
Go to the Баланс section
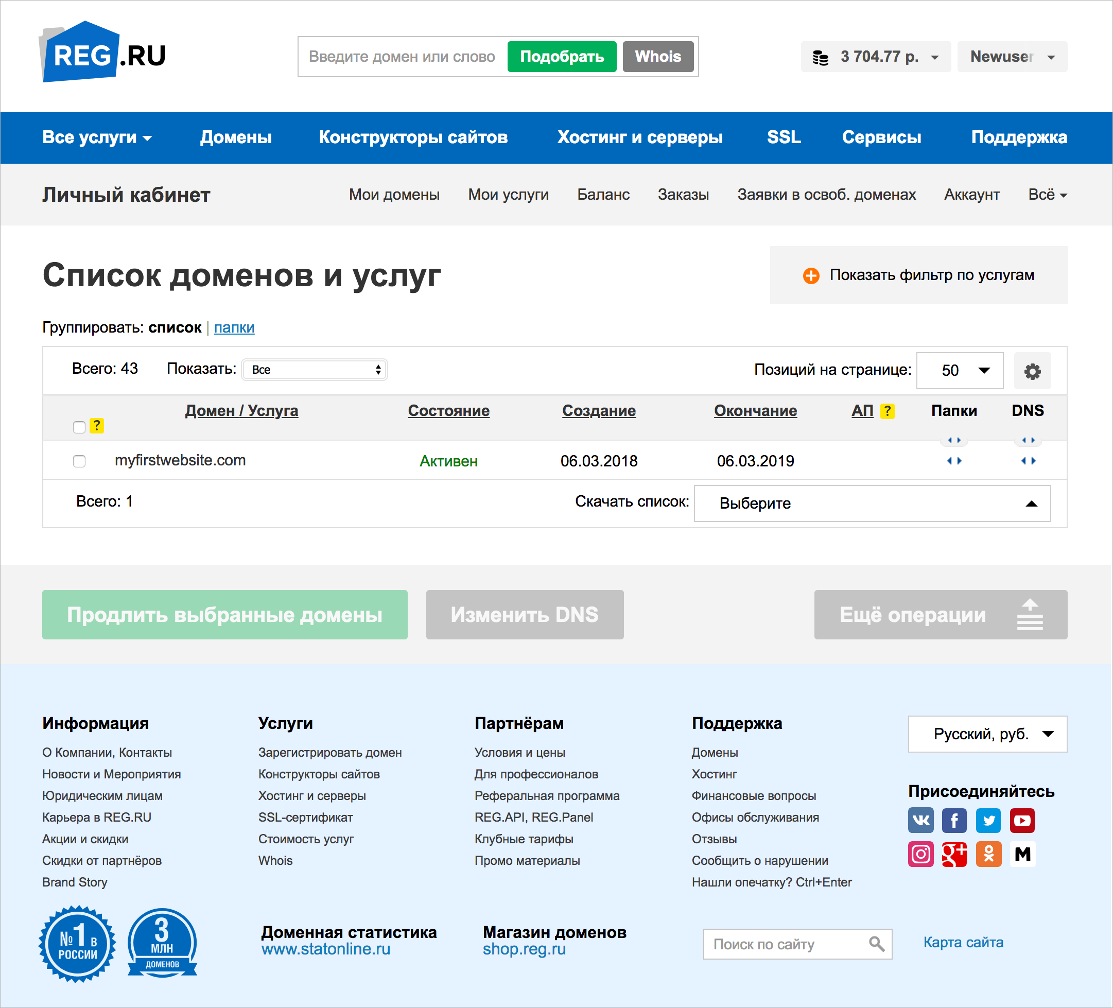pos(603,194)
